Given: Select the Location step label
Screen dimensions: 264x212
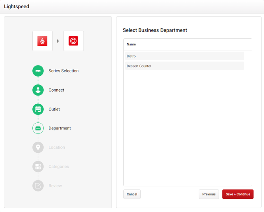Looking at the screenshot, I should pyautogui.click(x=57, y=147).
